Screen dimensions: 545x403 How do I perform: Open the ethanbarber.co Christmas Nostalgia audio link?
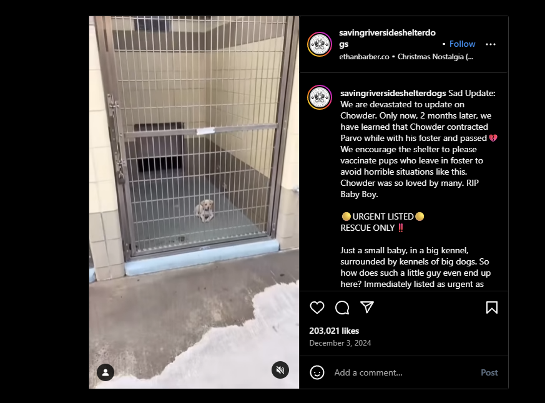[406, 57]
